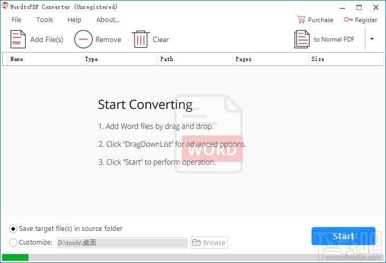386x263 pixels.
Task: Click the folder icon in Browse button
Action: pos(196,242)
